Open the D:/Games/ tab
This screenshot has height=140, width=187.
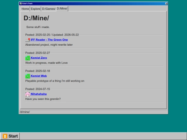pyautogui.click(x=49, y=9)
